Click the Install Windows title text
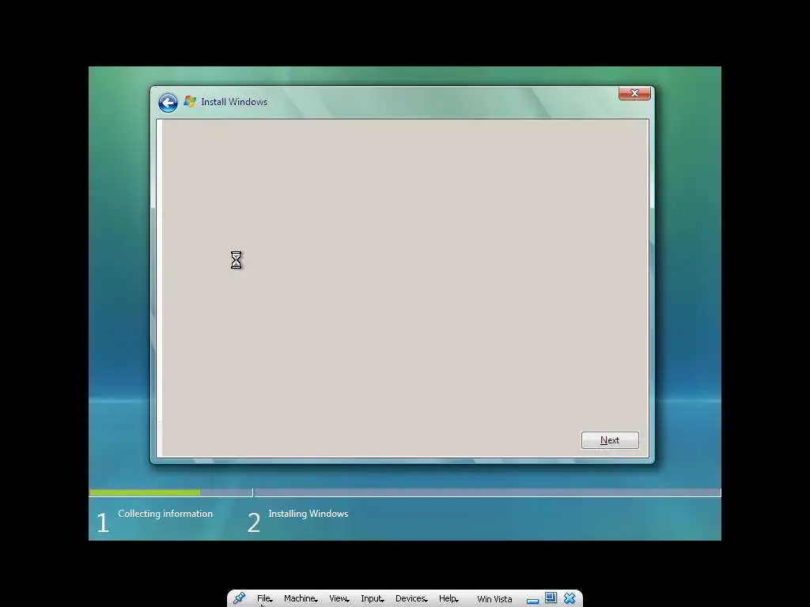 click(x=234, y=102)
